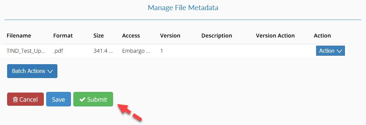Image resolution: width=366 pixels, height=125 pixels.
Task: Submit the file metadata form
Action: pyautogui.click(x=93, y=99)
